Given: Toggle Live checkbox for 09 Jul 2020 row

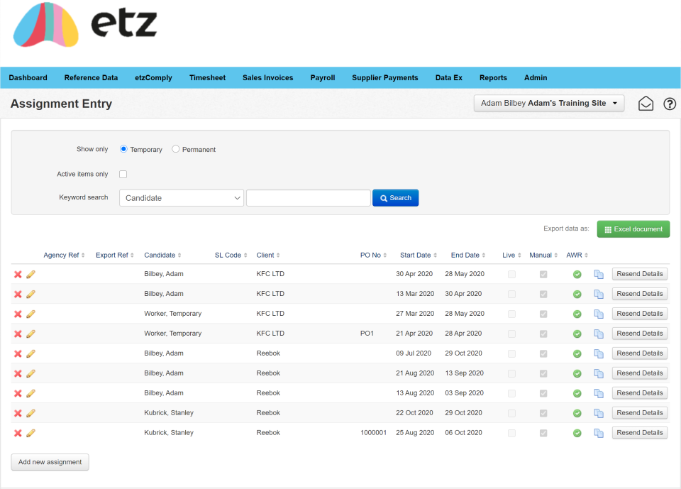Looking at the screenshot, I should 512,354.
